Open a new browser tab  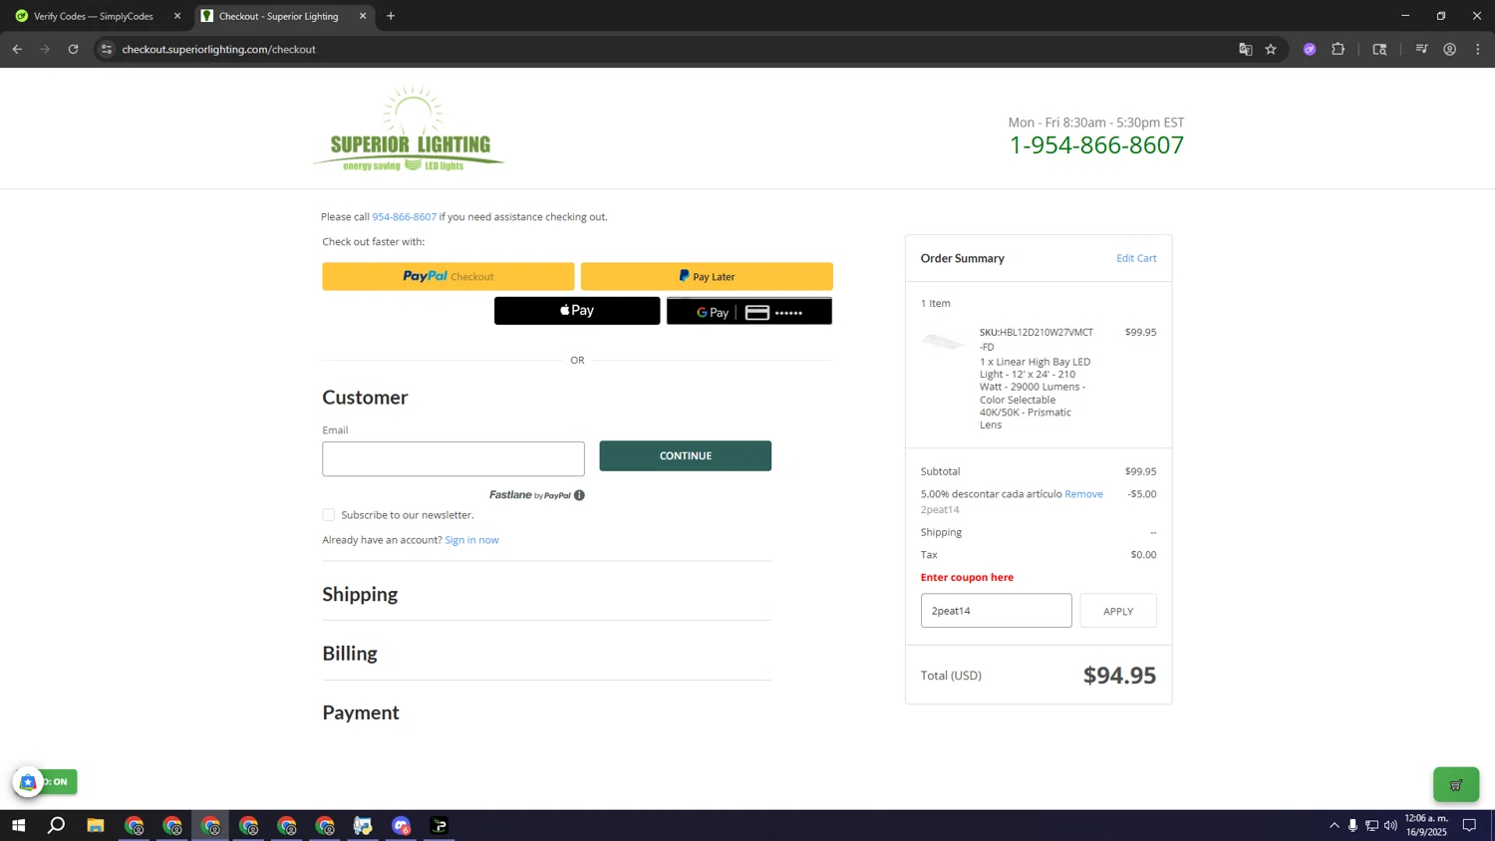391,16
